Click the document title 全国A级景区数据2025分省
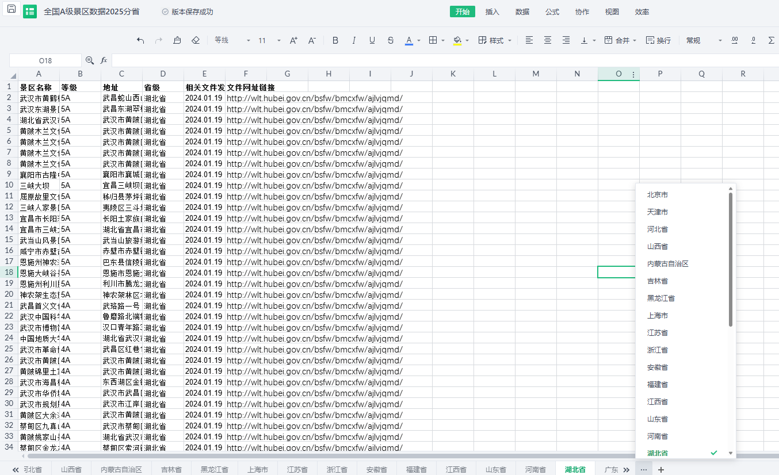The image size is (779, 475). tap(91, 12)
